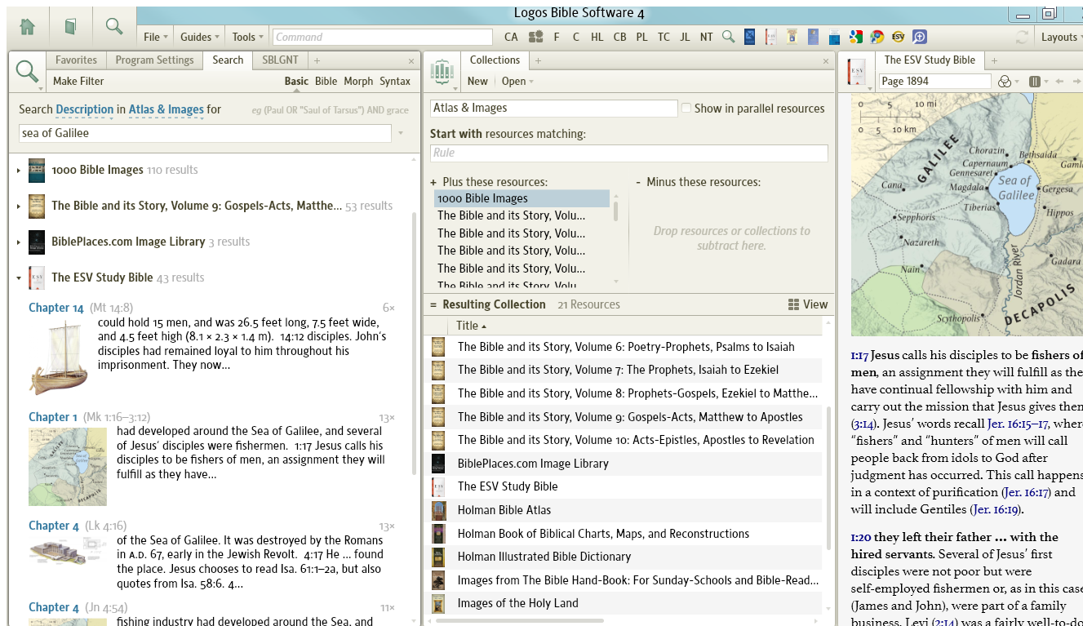Screen dimensions: 1083x626
Task: Open the Home page icon
Action: click(27, 27)
